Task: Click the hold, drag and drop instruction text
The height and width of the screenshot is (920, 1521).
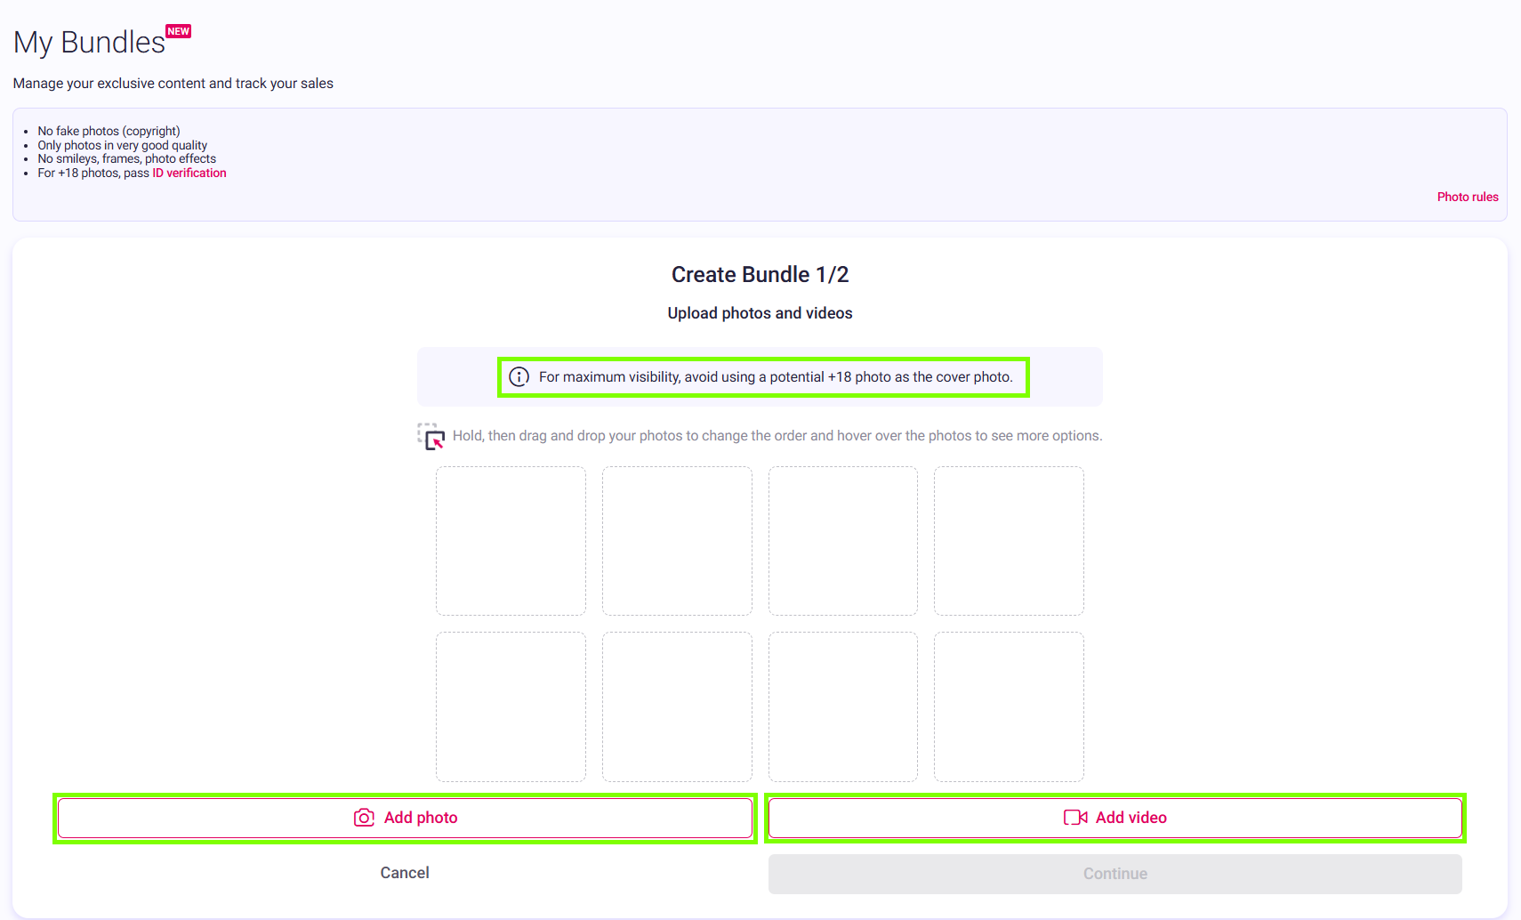Action: [777, 436]
